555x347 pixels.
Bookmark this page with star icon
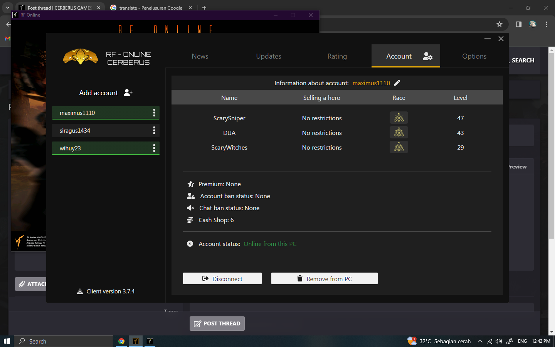(x=499, y=24)
